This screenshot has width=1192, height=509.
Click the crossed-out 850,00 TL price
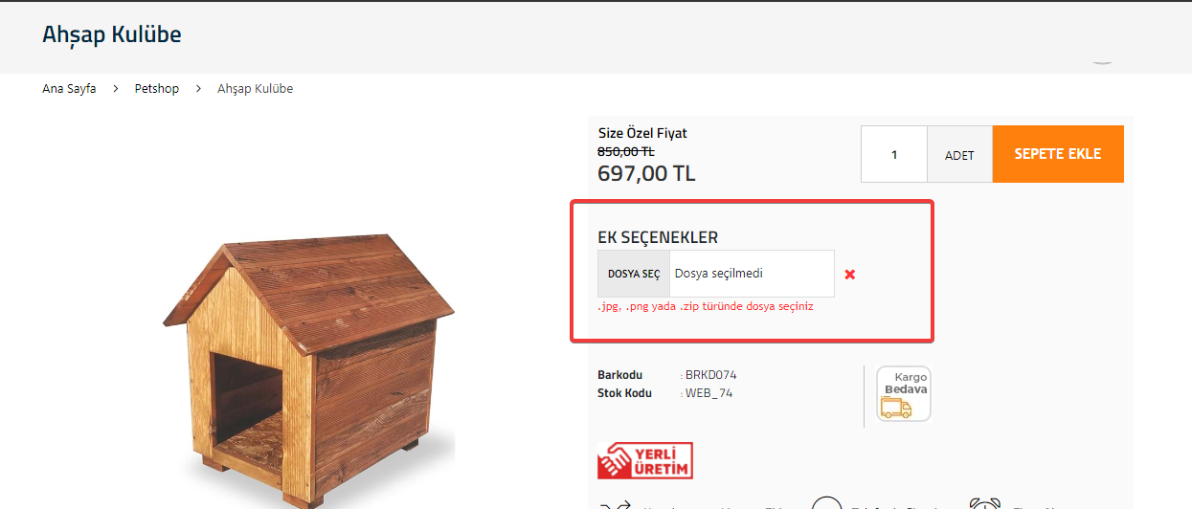[x=626, y=151]
